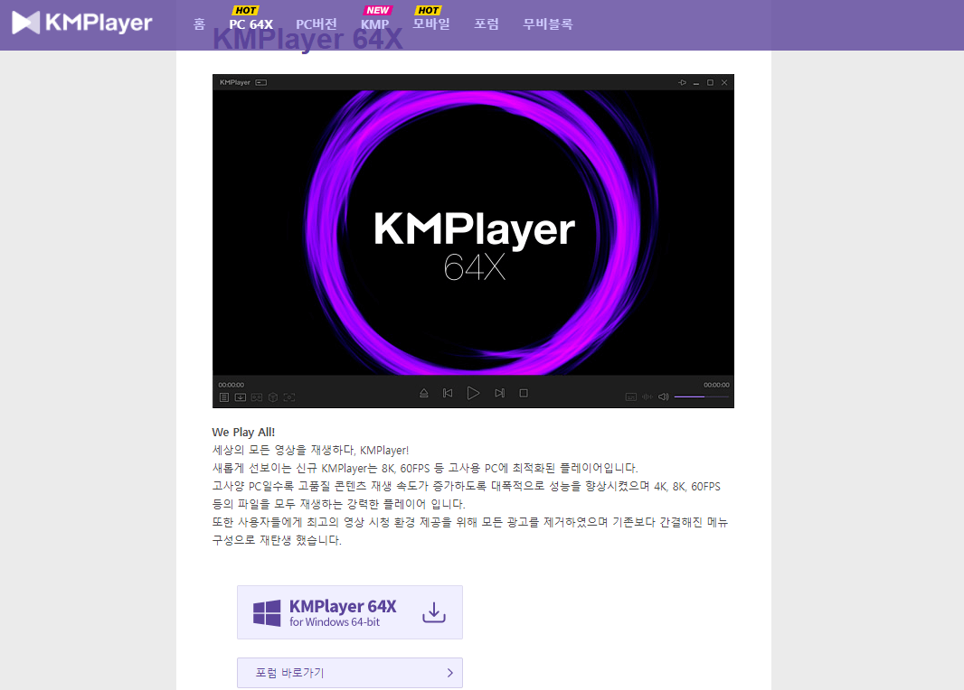Click the compact mode icon beside KMPlayer title
Viewport: 964px width, 690px height.
tap(261, 82)
